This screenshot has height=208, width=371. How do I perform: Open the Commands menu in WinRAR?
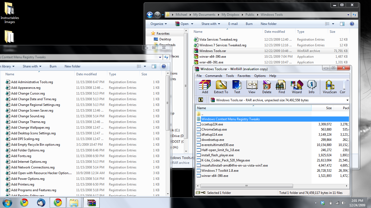coord(214,76)
